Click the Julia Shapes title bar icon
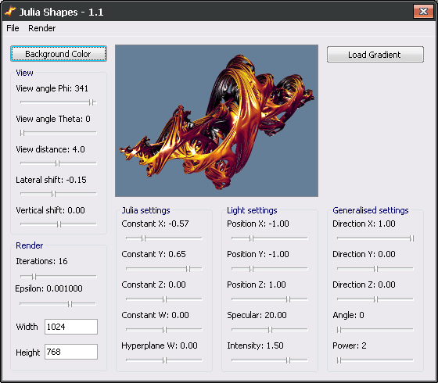The width and height of the screenshot is (438, 383). (10, 12)
